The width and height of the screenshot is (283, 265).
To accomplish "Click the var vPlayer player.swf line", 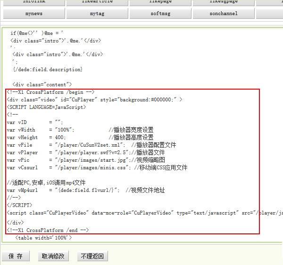I will click(86, 153).
